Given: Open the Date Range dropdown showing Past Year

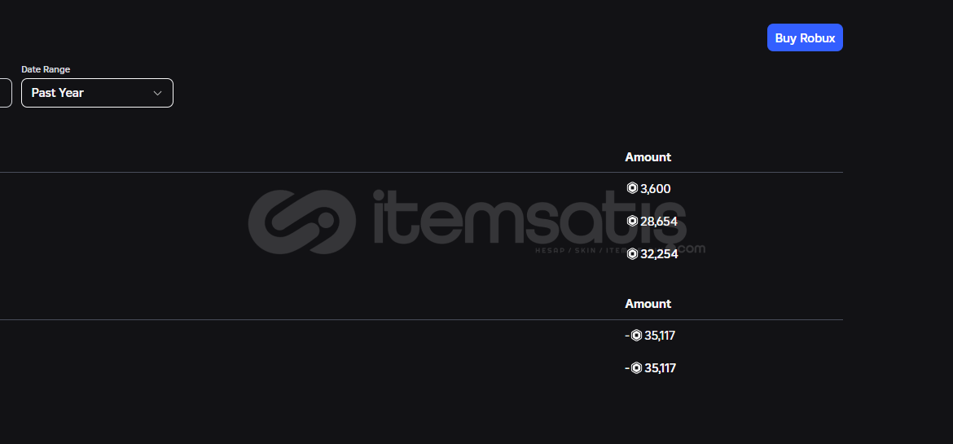Looking at the screenshot, I should coord(97,93).
